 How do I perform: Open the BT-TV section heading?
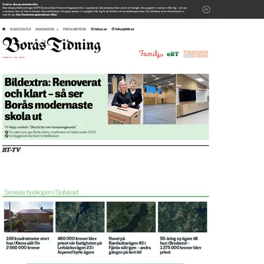[x=11, y=150]
